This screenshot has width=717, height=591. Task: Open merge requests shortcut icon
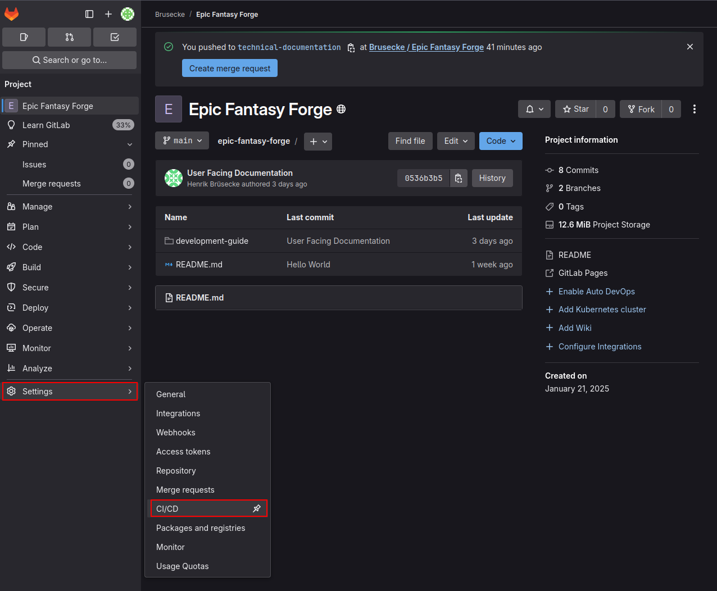(70, 37)
